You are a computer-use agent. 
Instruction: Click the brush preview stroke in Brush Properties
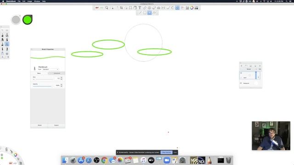[48, 57]
